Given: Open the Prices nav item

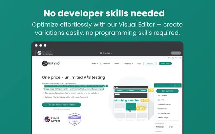Looking at the screenshot, I should 117,64.
